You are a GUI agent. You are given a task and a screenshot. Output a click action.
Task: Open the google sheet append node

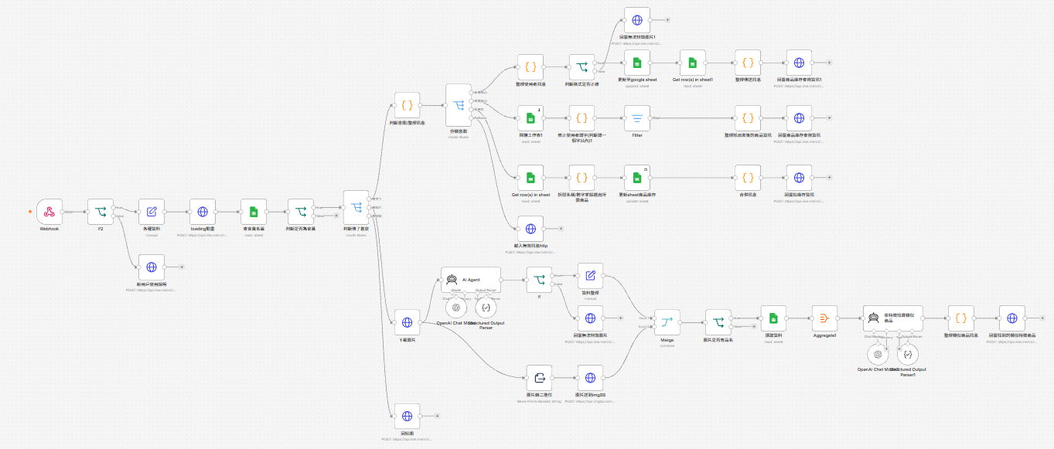click(637, 63)
